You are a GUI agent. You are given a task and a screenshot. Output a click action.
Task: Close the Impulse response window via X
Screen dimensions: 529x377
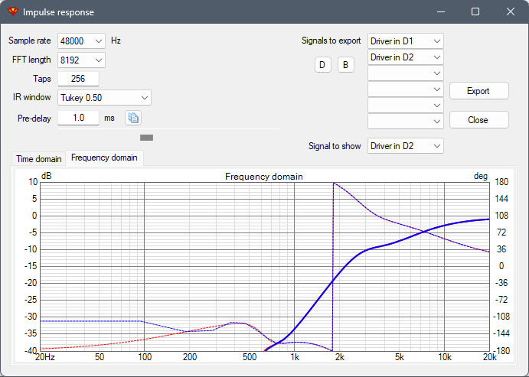coord(511,11)
